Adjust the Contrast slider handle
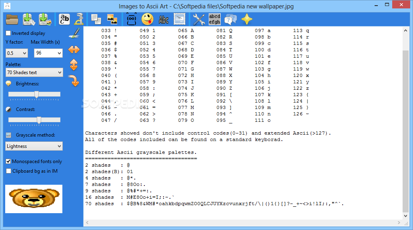413x230 pixels. click(39, 120)
